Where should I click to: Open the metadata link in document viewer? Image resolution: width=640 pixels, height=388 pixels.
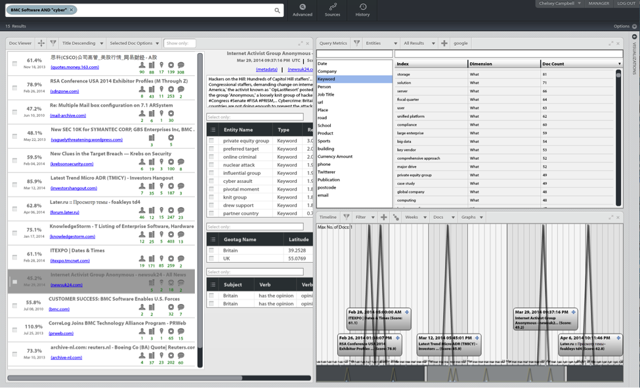[x=267, y=69]
